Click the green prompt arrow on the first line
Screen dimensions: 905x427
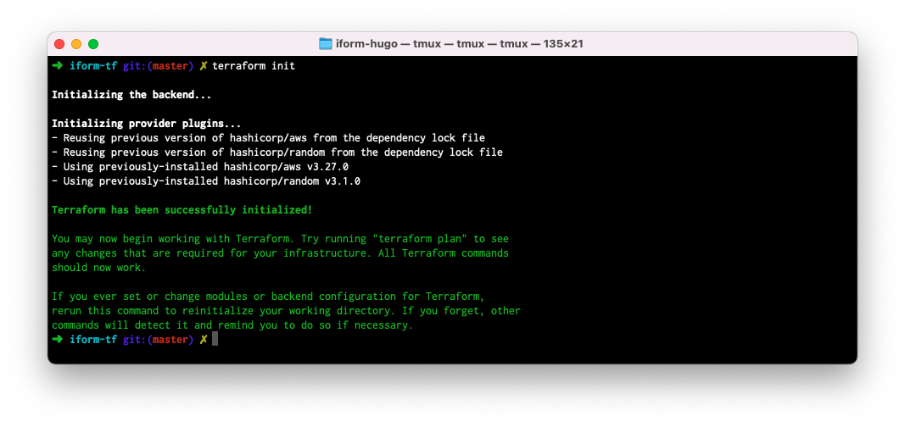point(57,66)
